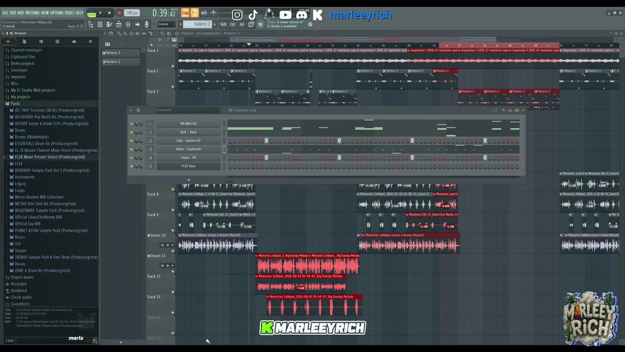Select the browser globe icon tab
Image resolution: width=625 pixels, height=352 pixels.
click(57, 42)
